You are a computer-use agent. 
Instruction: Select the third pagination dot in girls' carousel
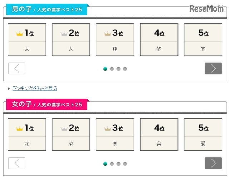tap(118, 164)
